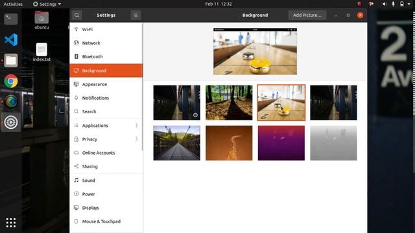Click the Notifications bell icon
Viewport: 415px width, 233px height.
pyautogui.click(x=77, y=98)
